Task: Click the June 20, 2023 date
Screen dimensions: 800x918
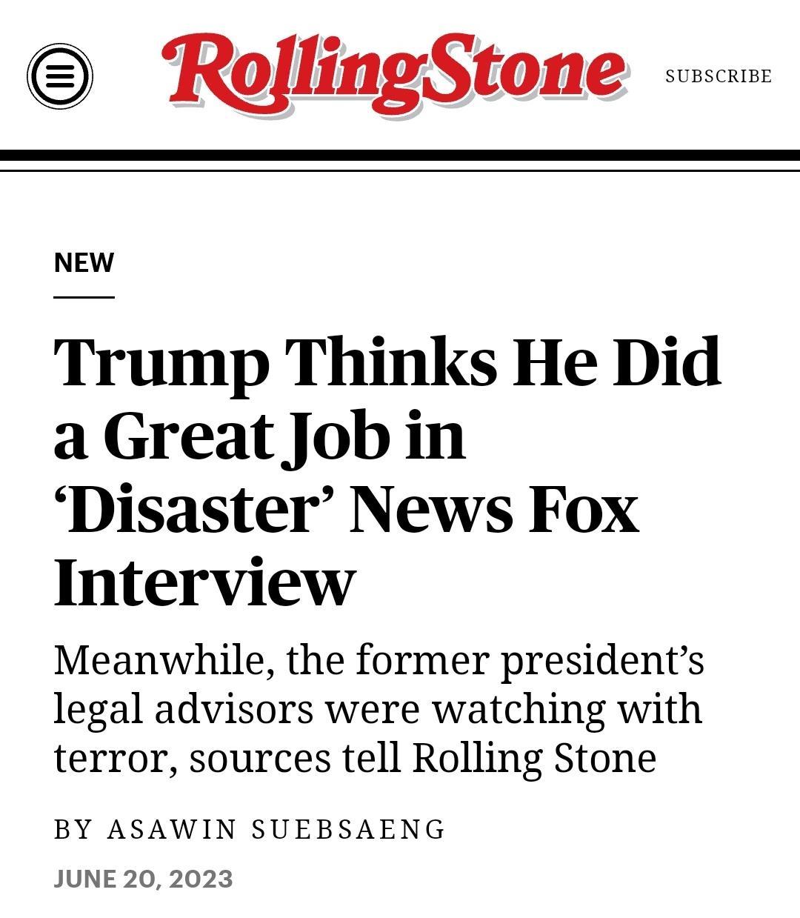Action: click(143, 879)
